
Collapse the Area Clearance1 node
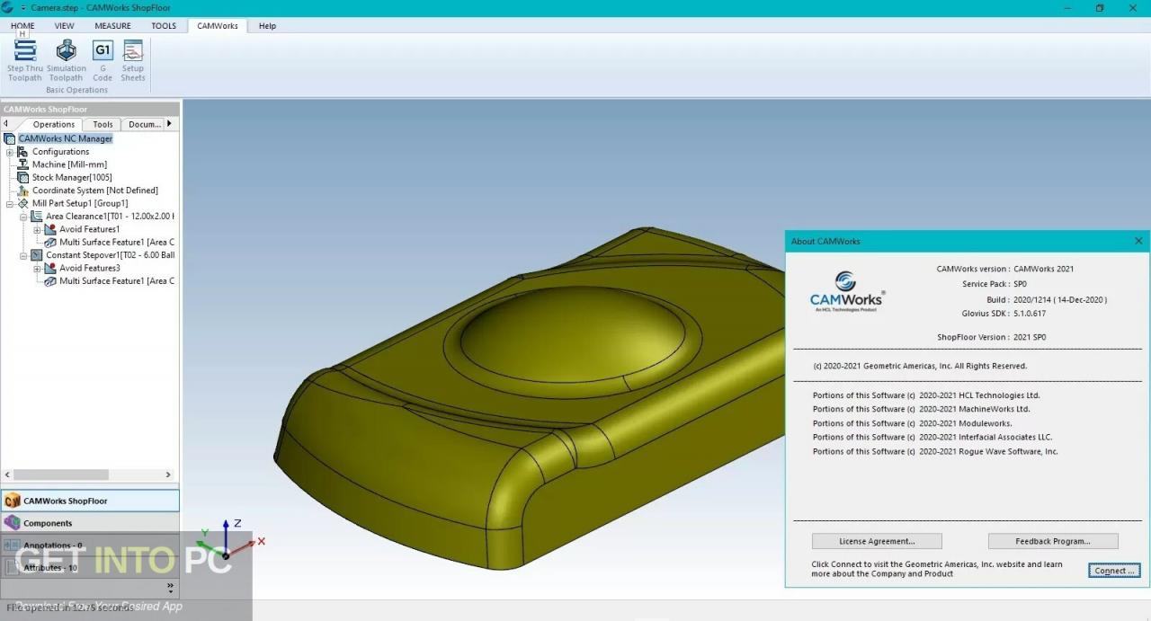pyautogui.click(x=23, y=217)
